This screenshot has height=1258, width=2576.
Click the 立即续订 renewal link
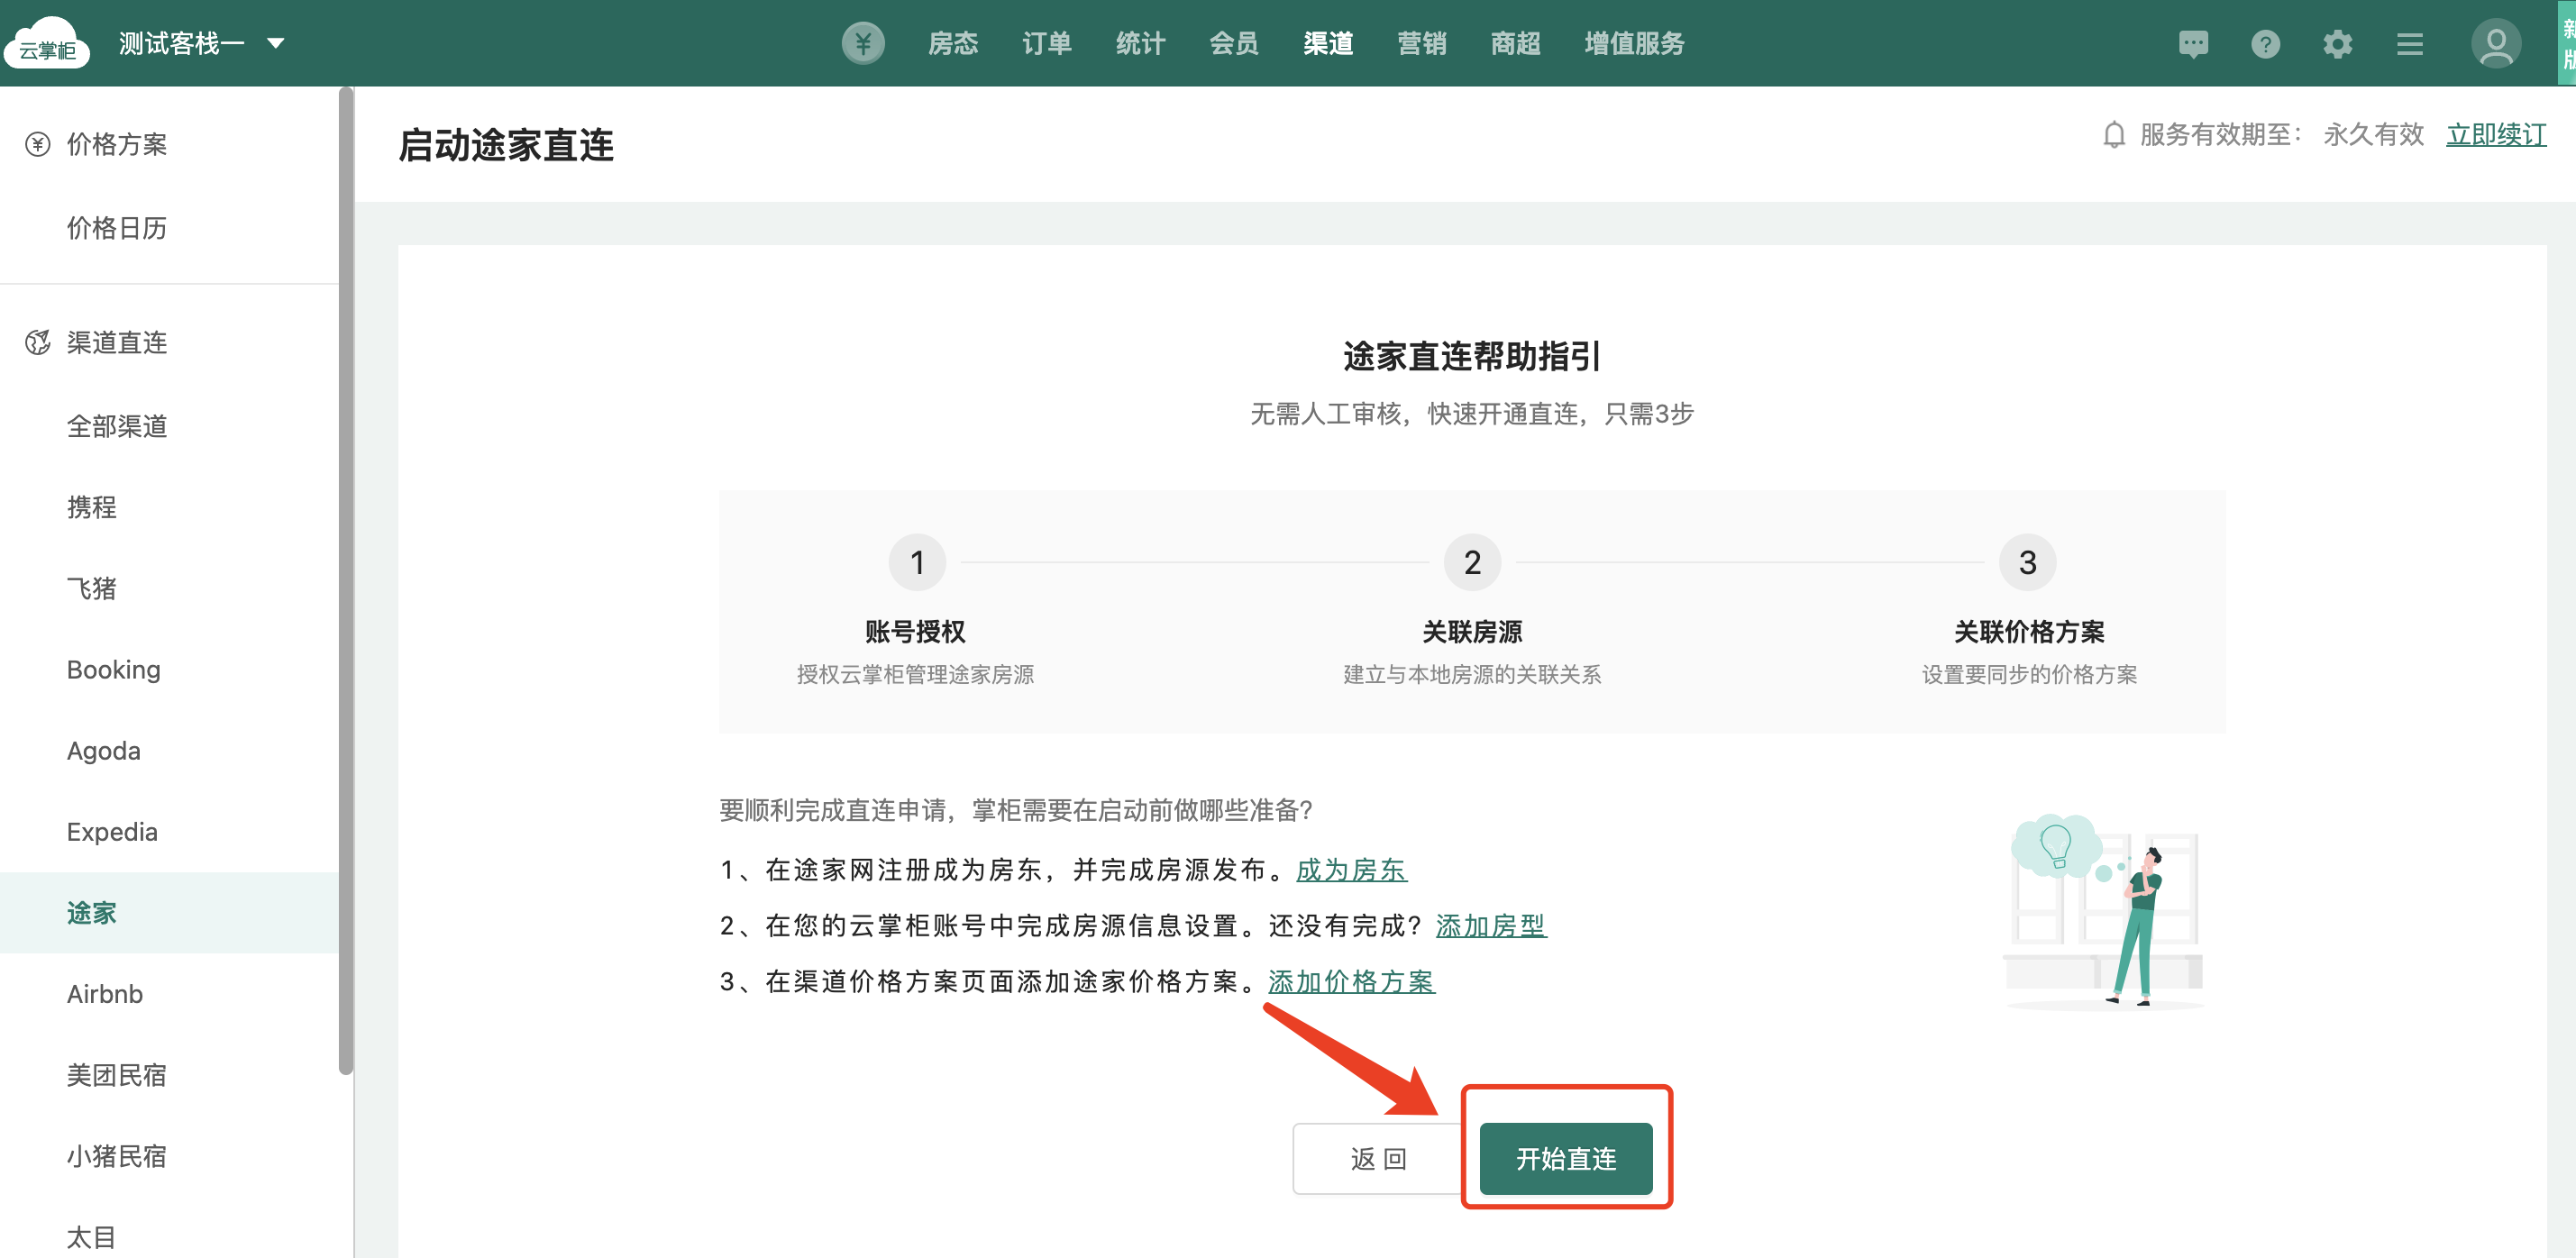(2495, 135)
